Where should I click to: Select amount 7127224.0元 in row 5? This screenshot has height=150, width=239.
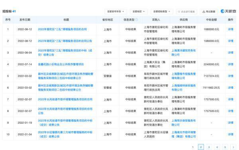coord(211,76)
